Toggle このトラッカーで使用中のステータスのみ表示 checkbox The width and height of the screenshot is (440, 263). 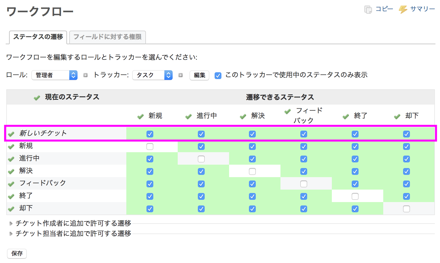point(218,76)
